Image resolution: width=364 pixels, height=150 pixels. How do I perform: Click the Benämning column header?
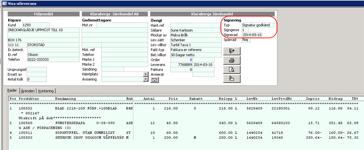(x=65, y=99)
